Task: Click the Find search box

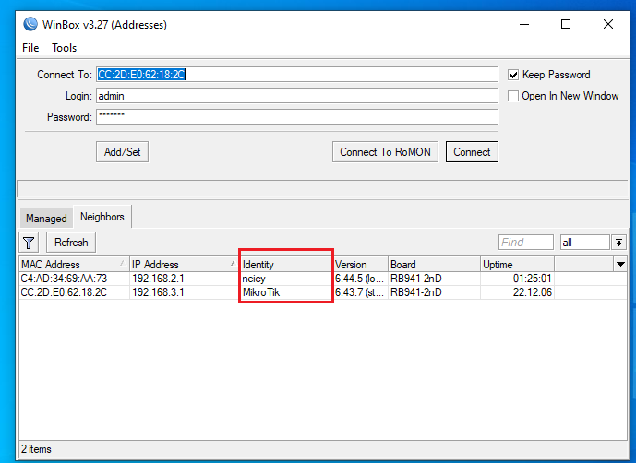Action: (525, 243)
